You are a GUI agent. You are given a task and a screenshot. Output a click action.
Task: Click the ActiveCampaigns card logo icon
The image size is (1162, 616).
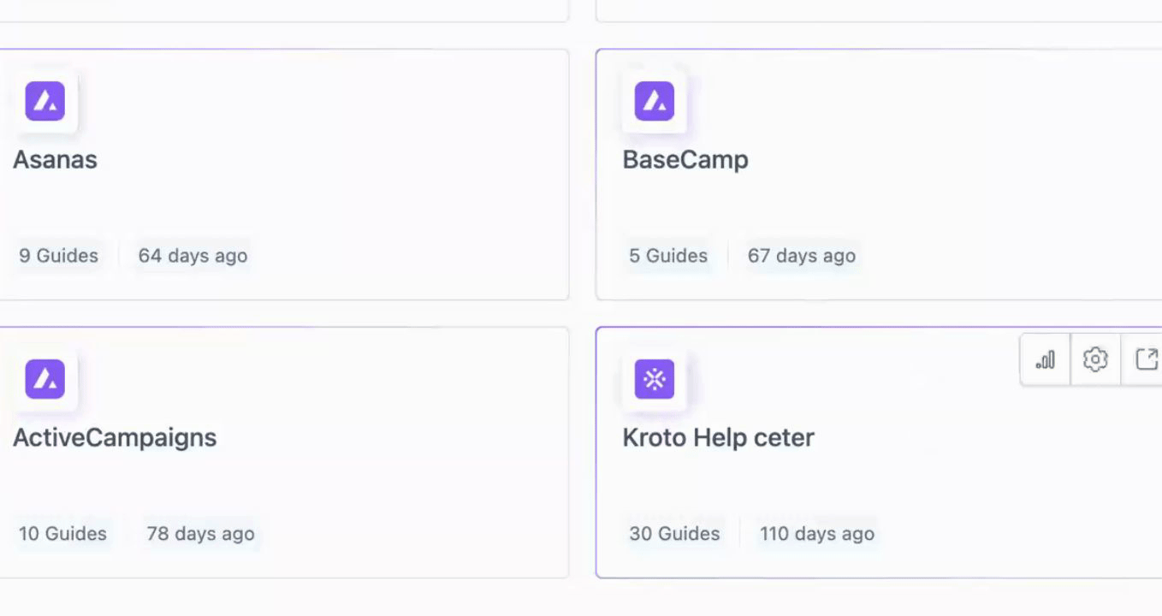tap(45, 379)
